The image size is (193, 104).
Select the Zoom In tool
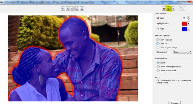[63, 9]
